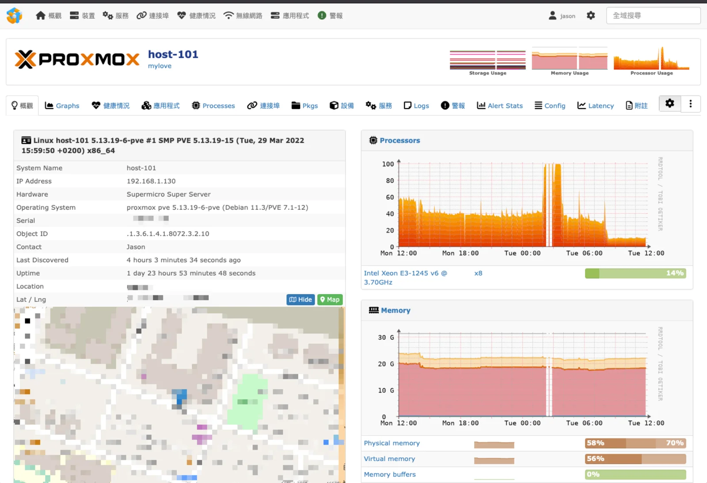Switch to the 應用程式 apps device tab
707x483 pixels.
click(x=160, y=106)
